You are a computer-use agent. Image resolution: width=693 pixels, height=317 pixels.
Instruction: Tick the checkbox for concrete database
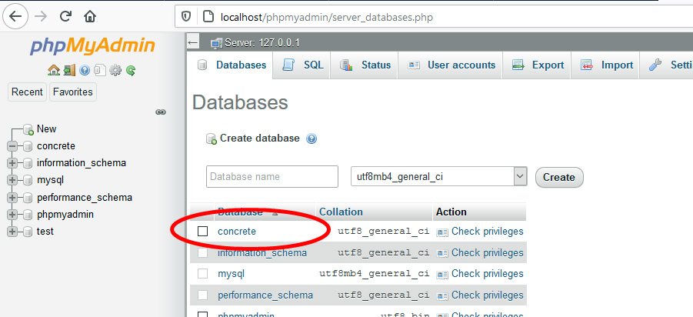(x=203, y=232)
